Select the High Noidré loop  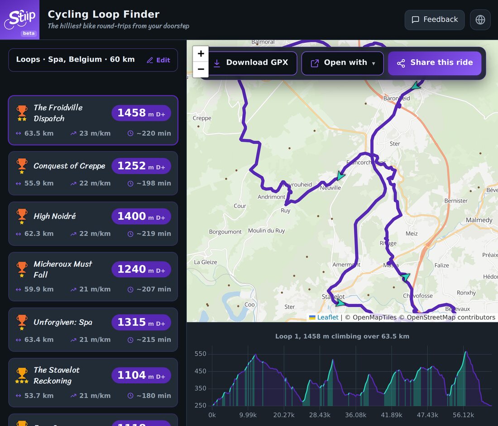93,223
